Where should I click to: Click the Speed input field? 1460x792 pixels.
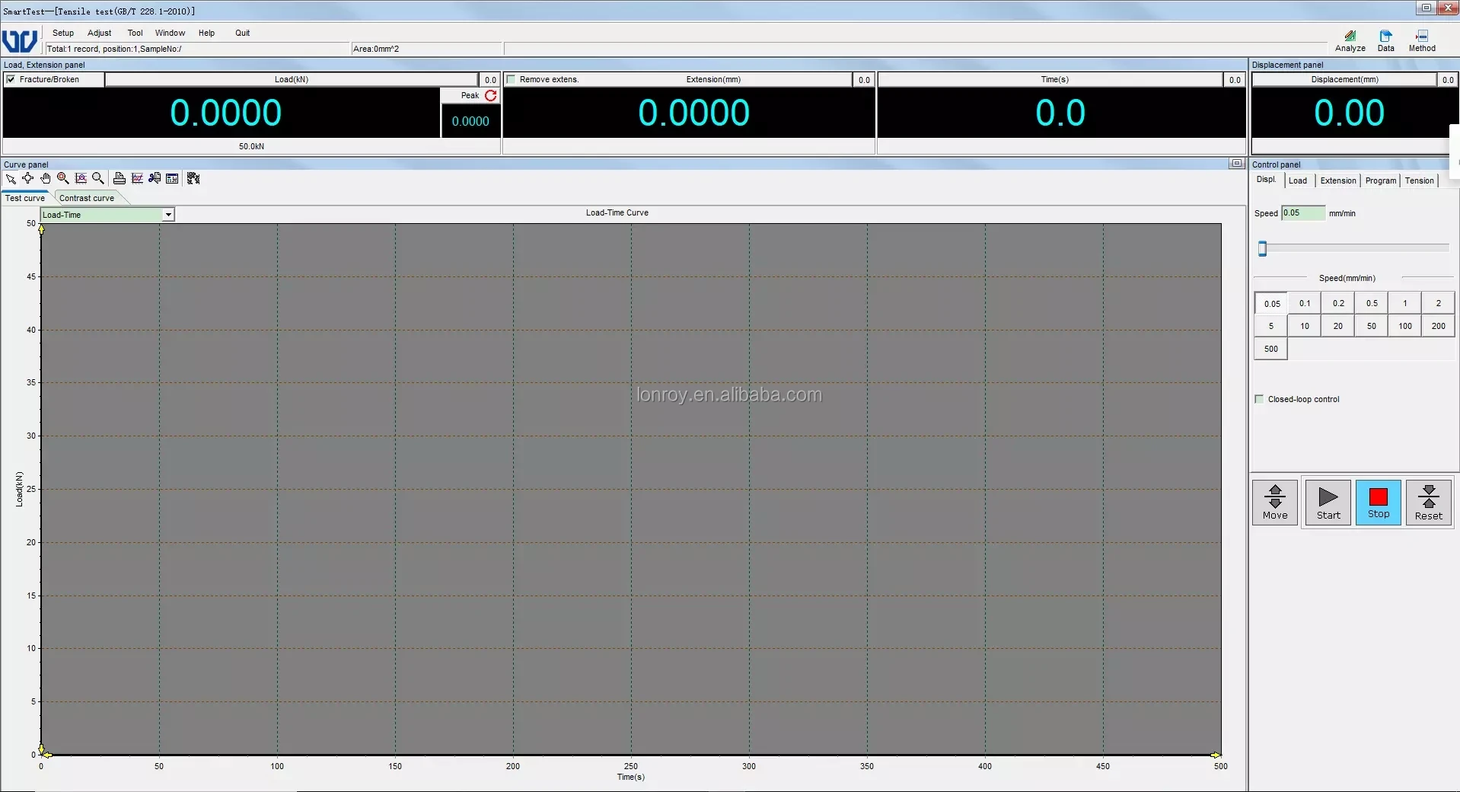[x=1302, y=213]
